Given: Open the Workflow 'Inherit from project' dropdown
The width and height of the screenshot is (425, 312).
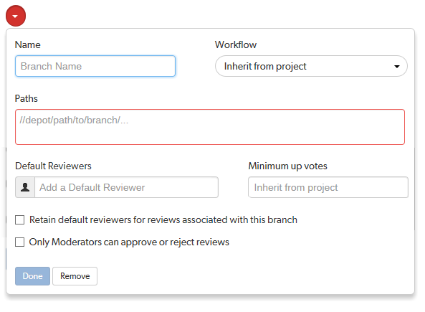Looking at the screenshot, I should (311, 66).
